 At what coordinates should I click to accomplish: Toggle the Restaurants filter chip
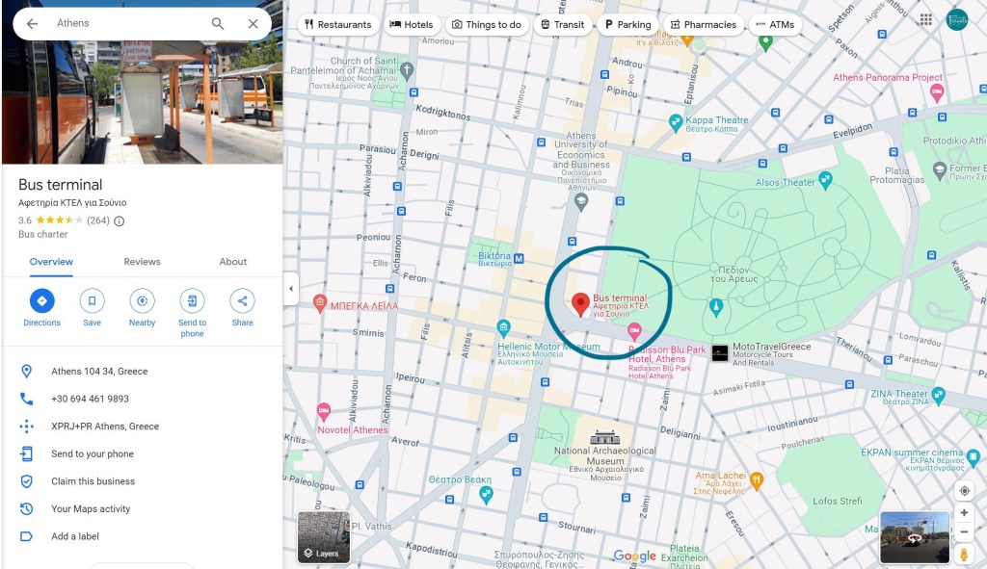[338, 25]
